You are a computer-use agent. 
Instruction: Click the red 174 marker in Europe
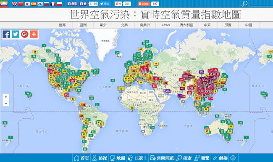pyautogui.click(x=146, y=67)
